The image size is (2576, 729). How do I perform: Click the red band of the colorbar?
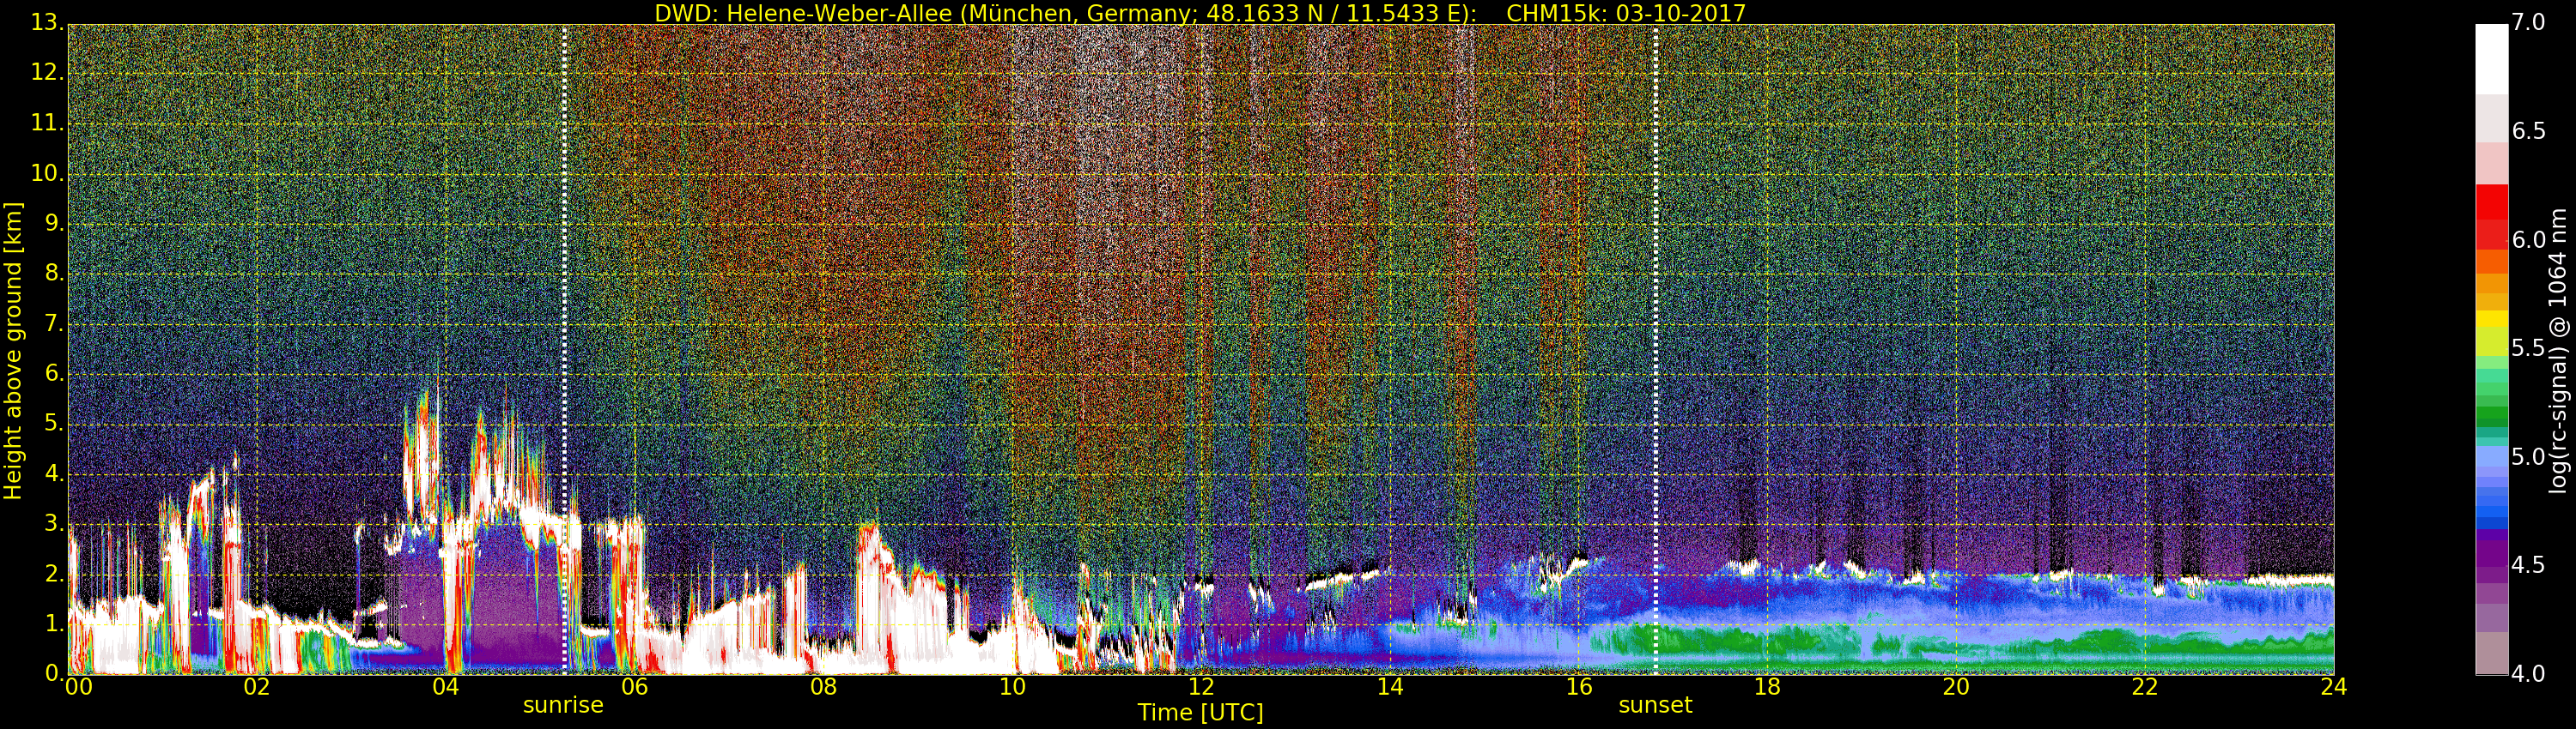tap(2491, 214)
